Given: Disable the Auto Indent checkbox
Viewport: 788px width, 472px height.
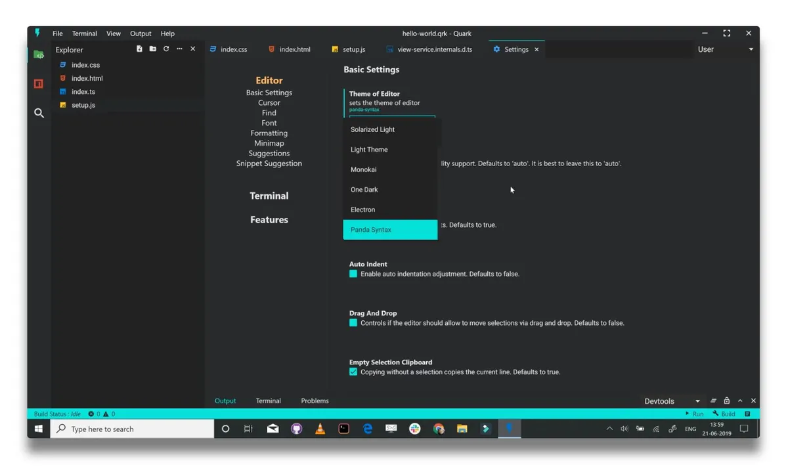Looking at the screenshot, I should pyautogui.click(x=353, y=274).
